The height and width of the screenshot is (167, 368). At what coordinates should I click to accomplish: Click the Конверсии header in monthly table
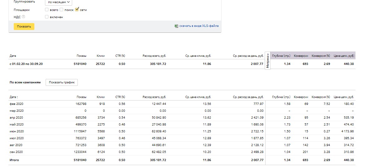point(301,97)
